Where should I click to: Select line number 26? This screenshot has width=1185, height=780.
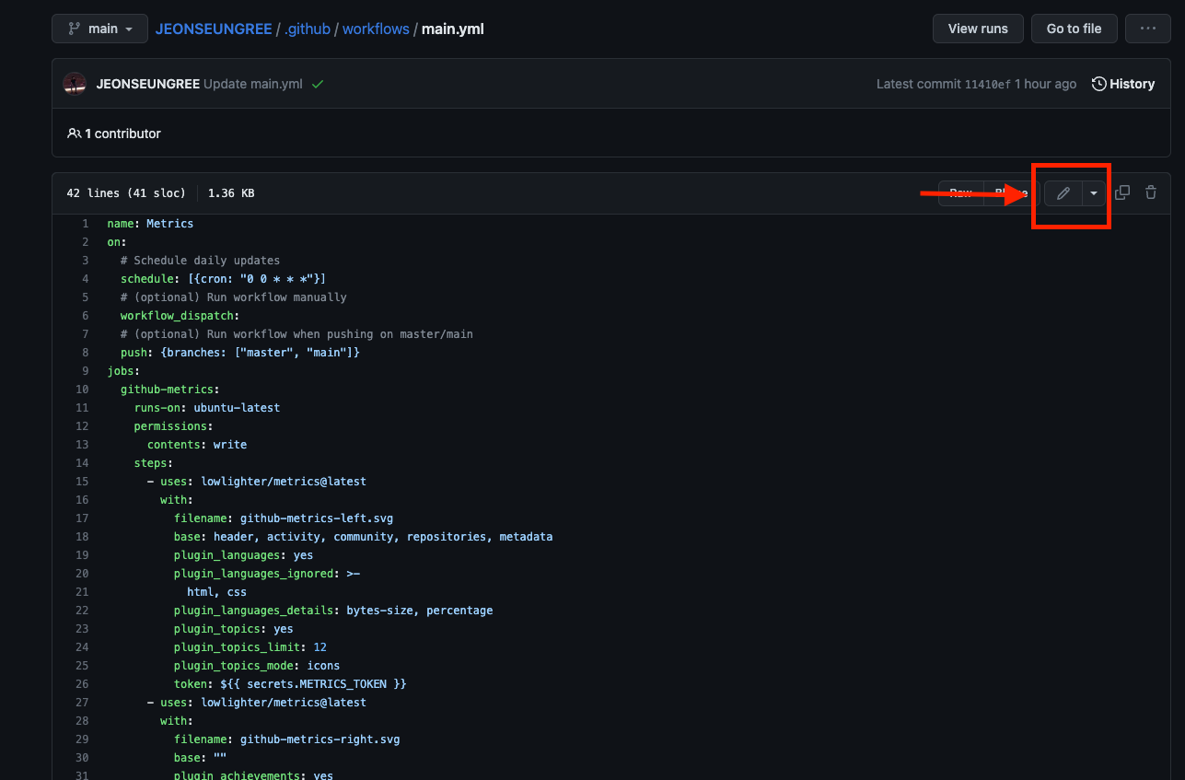[82, 684]
